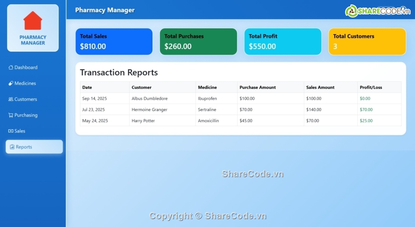Click the Purchasing cart icon
This screenshot has height=227, width=415.
point(11,115)
